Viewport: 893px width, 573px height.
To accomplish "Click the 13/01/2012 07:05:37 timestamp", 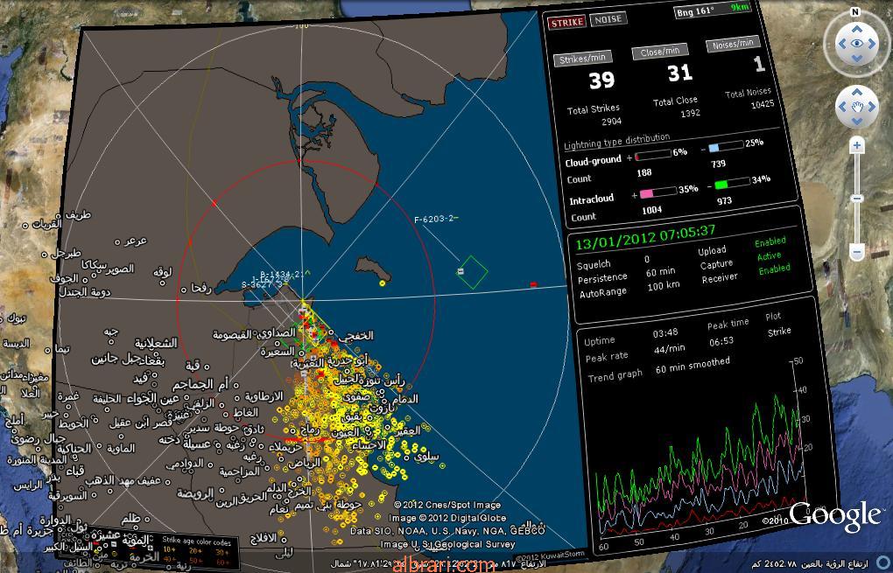I will click(x=645, y=237).
